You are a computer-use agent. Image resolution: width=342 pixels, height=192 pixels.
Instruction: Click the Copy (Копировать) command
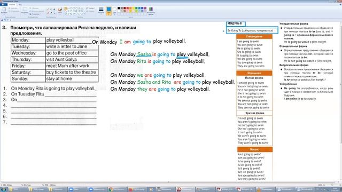point(14,11)
